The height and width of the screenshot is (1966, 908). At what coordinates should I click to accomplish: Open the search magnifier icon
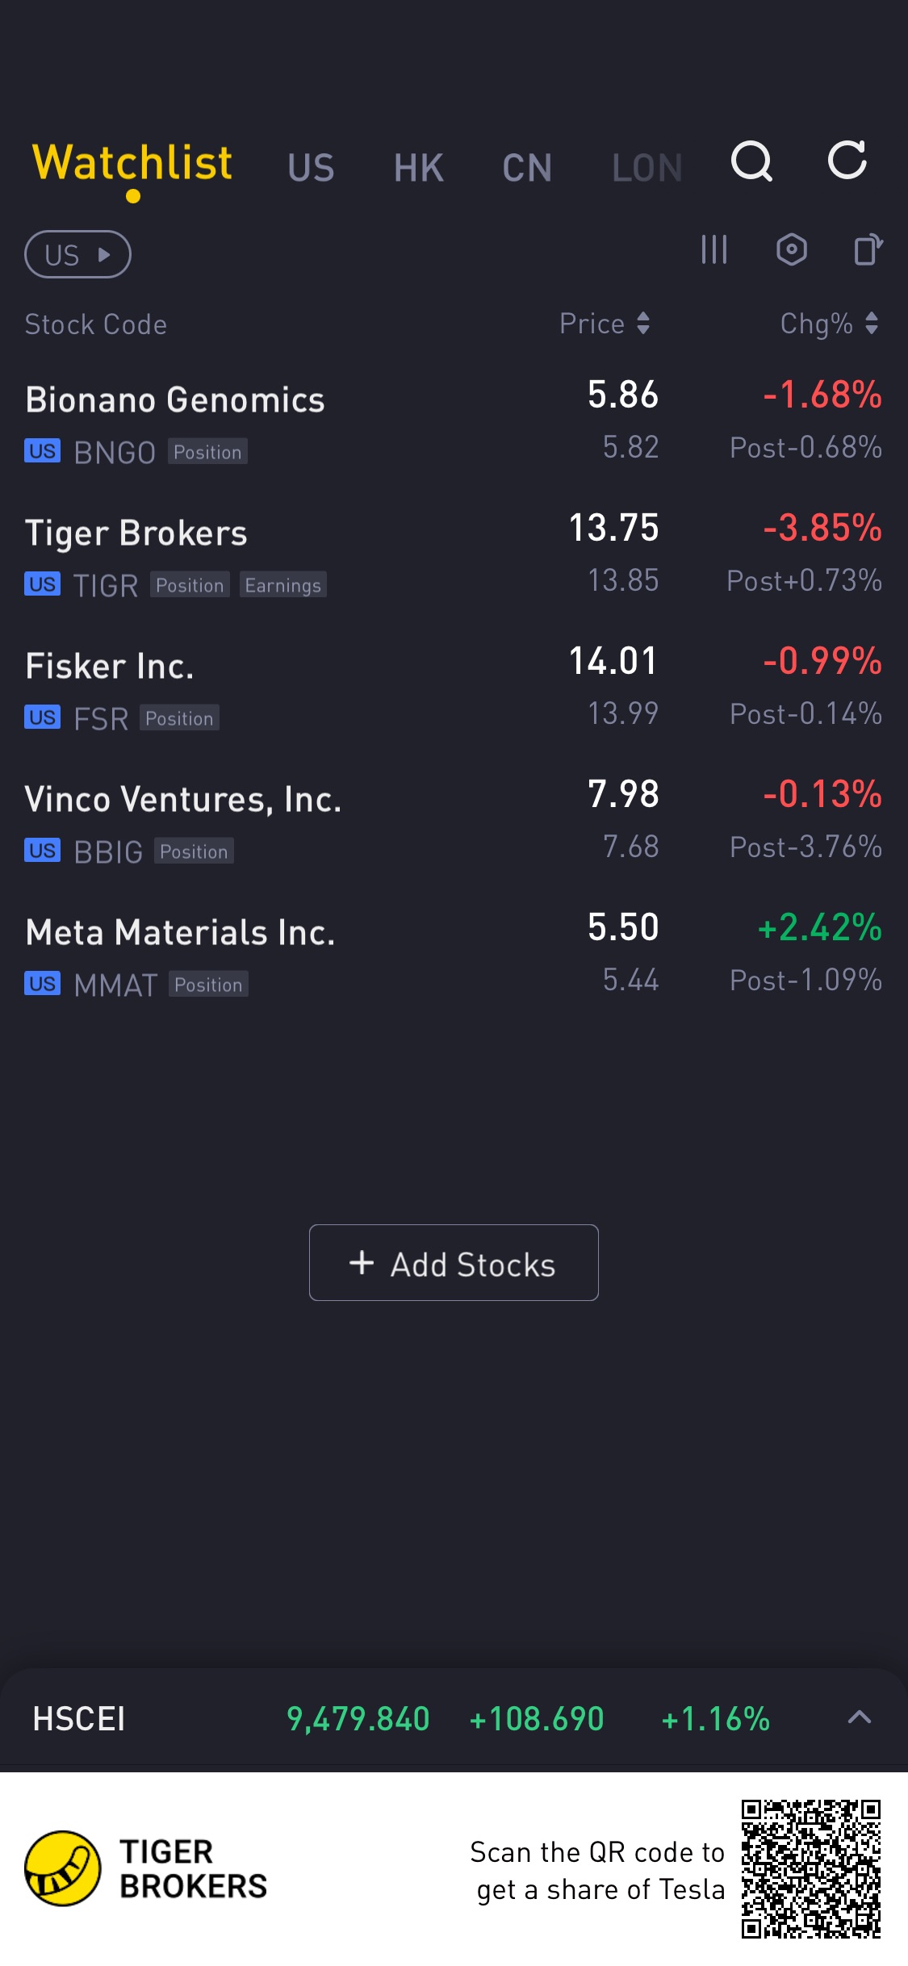tap(751, 161)
